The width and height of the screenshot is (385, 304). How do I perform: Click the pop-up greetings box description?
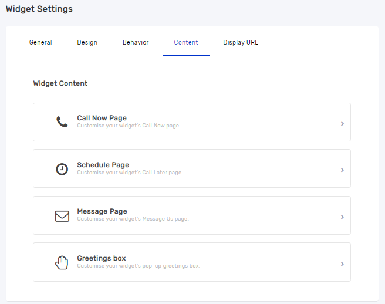click(139, 266)
